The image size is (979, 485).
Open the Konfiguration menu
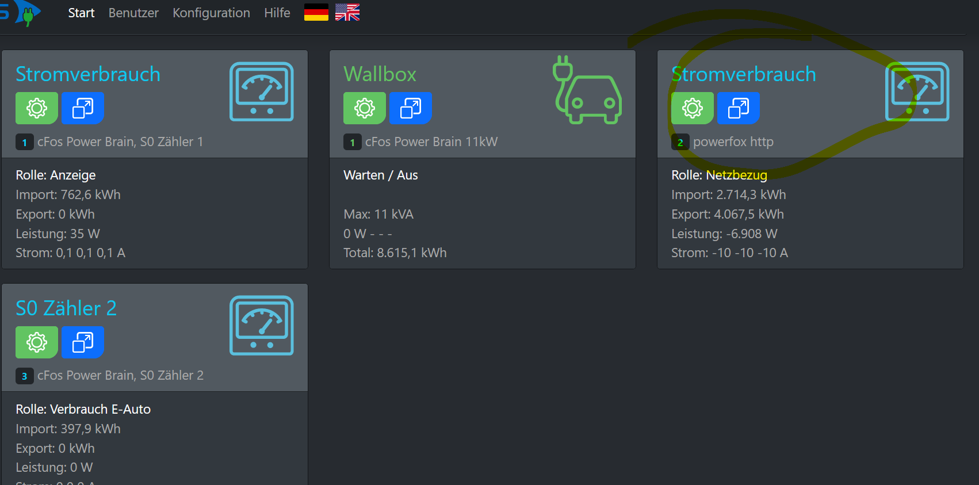click(211, 13)
